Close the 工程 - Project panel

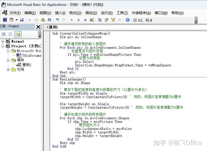coord(38,27)
